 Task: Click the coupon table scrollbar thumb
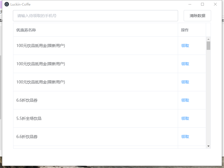point(208,46)
